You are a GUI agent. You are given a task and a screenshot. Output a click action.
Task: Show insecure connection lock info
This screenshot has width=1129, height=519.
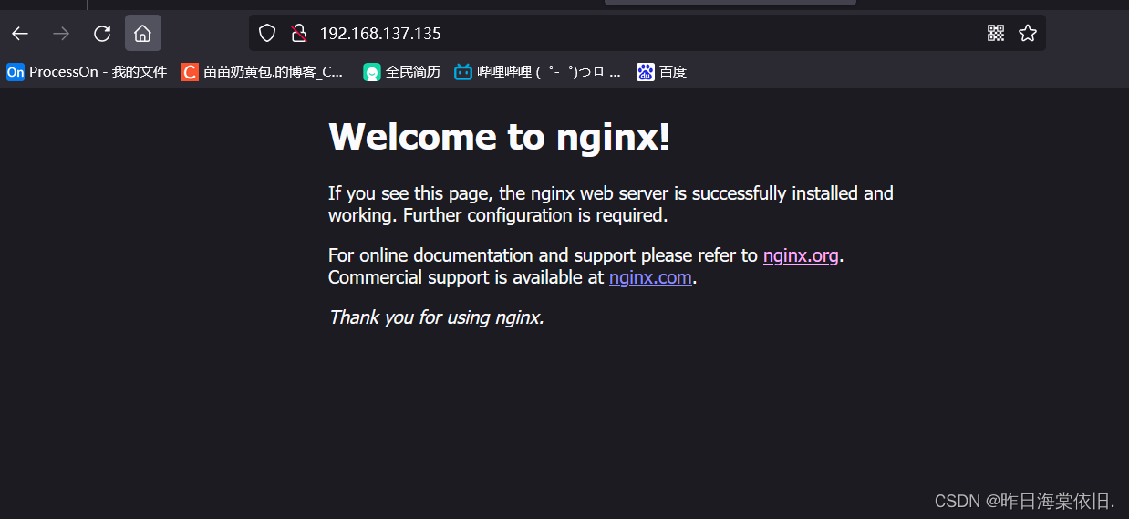tap(298, 34)
